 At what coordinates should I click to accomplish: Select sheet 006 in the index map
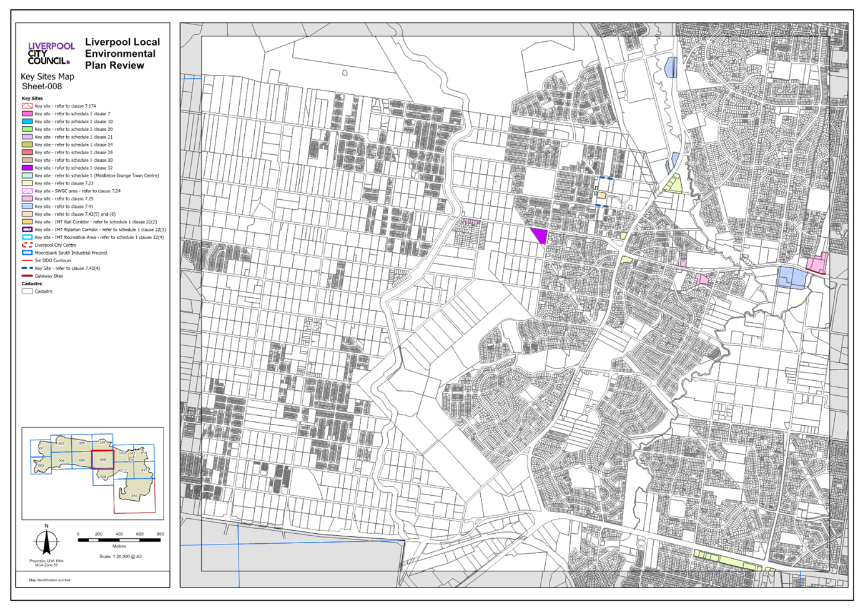82,460
